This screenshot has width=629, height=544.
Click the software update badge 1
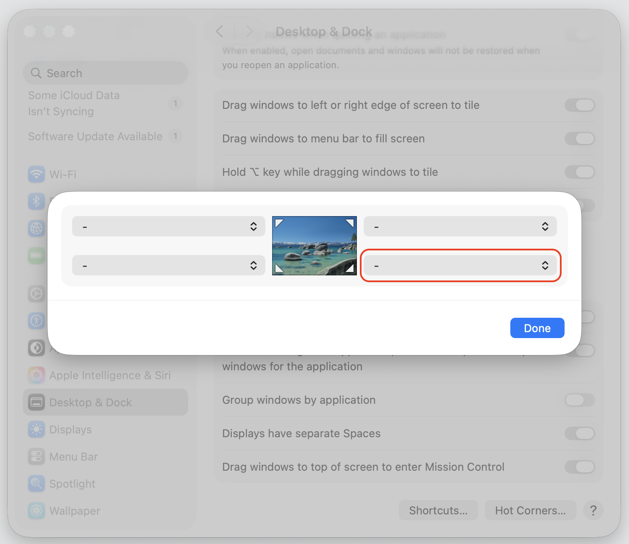tap(175, 136)
